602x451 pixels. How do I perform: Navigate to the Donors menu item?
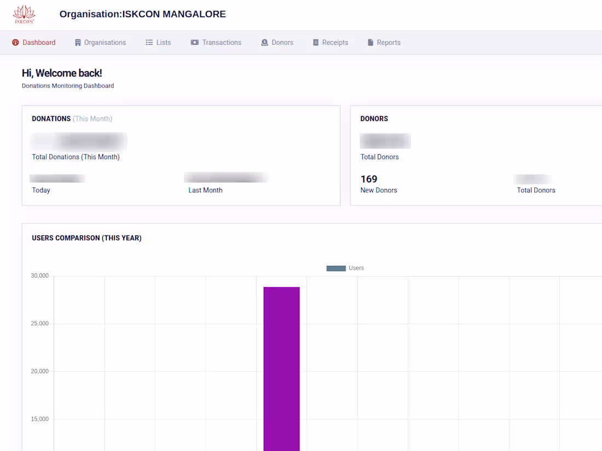(277, 43)
